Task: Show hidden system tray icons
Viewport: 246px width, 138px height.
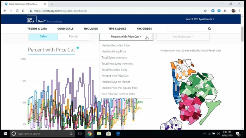Action: coord(204,134)
